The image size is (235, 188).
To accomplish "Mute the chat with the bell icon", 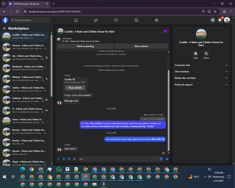I will coord(196,54).
